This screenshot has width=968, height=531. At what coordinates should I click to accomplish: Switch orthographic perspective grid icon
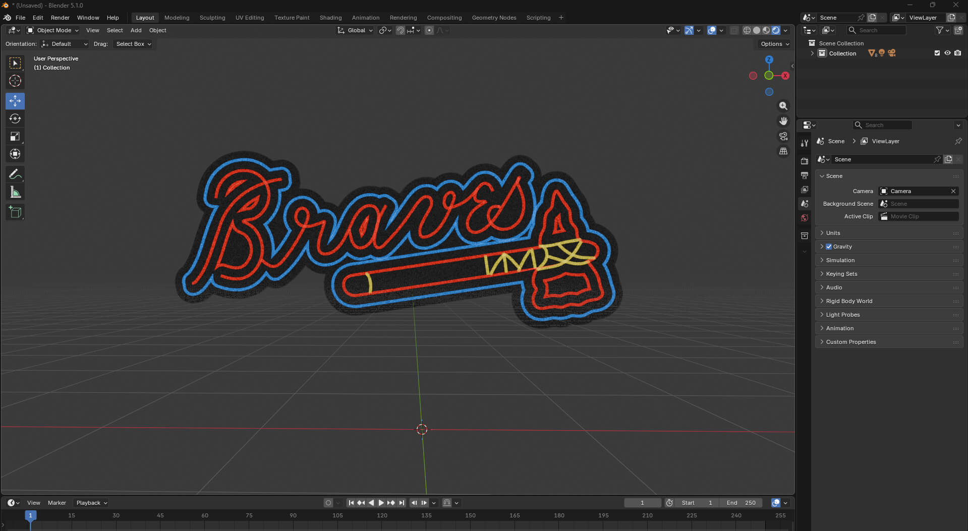click(x=783, y=151)
